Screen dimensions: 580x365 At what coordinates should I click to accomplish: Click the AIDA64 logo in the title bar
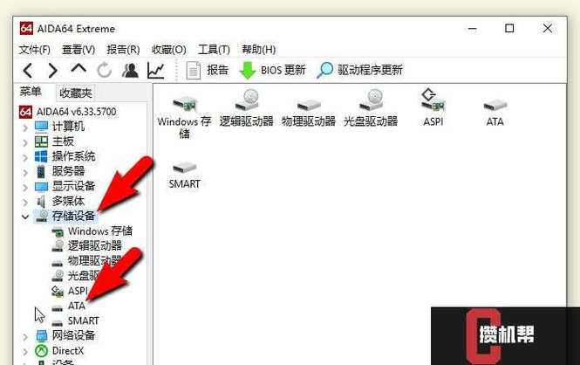click(x=26, y=28)
